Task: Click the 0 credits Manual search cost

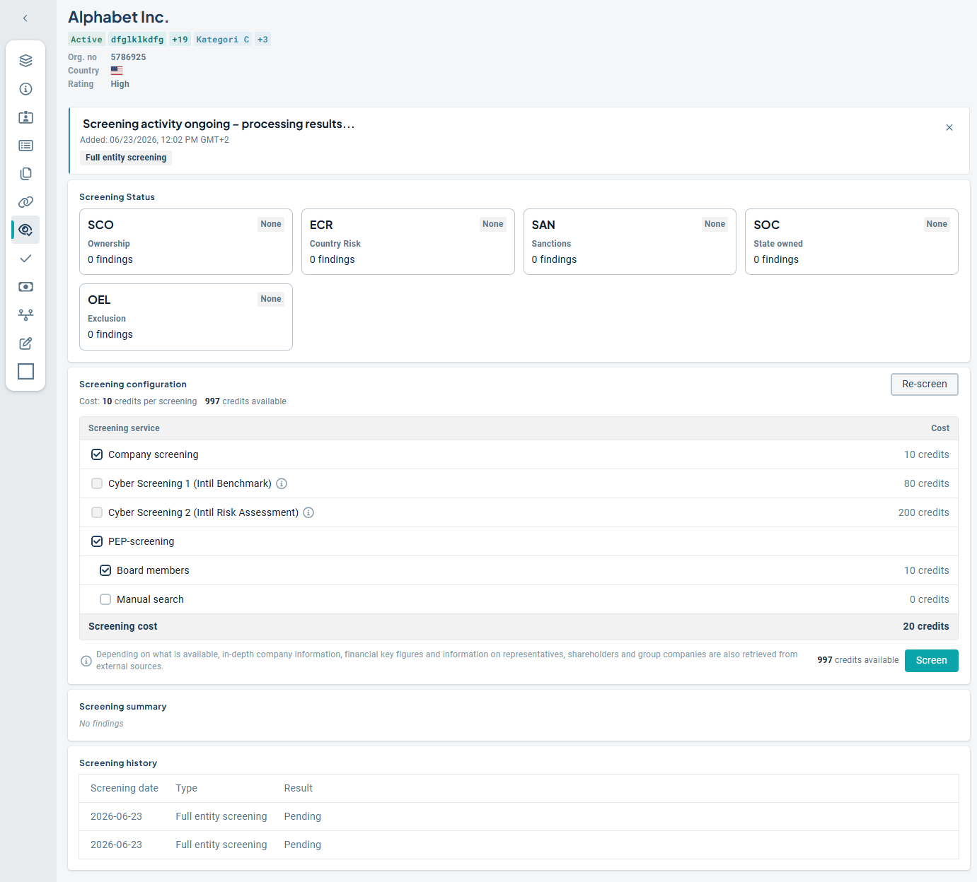Action: tap(930, 599)
